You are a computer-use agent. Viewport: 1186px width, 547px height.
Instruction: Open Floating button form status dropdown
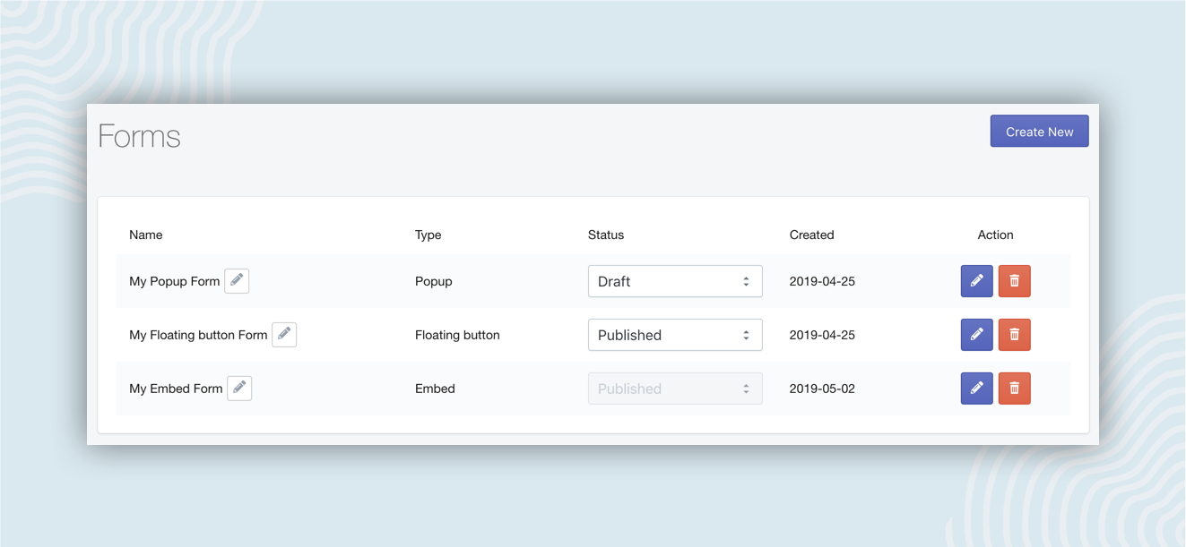tap(675, 335)
